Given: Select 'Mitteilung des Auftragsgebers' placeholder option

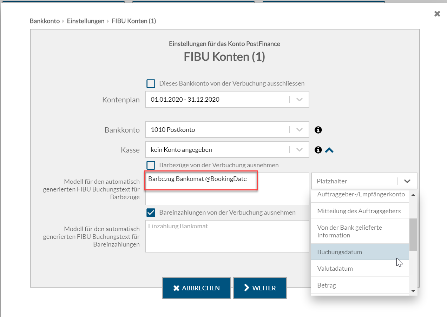Looking at the screenshot, I should click(360, 211).
